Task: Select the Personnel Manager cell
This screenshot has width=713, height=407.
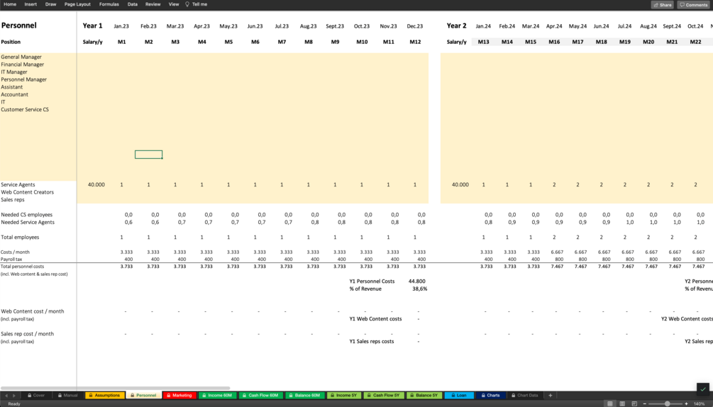Action: 23,79
